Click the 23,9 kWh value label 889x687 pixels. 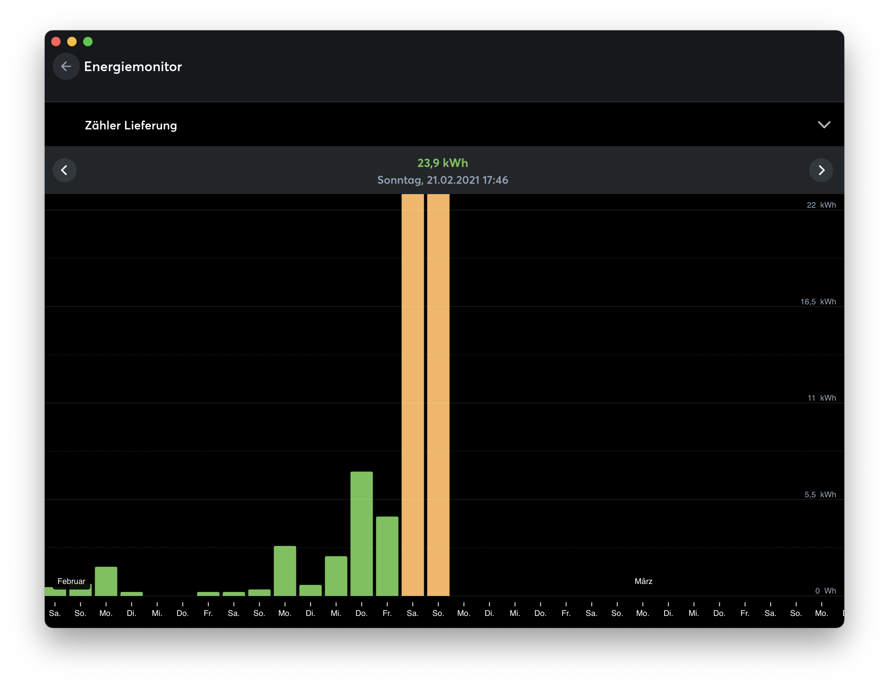[x=443, y=163]
